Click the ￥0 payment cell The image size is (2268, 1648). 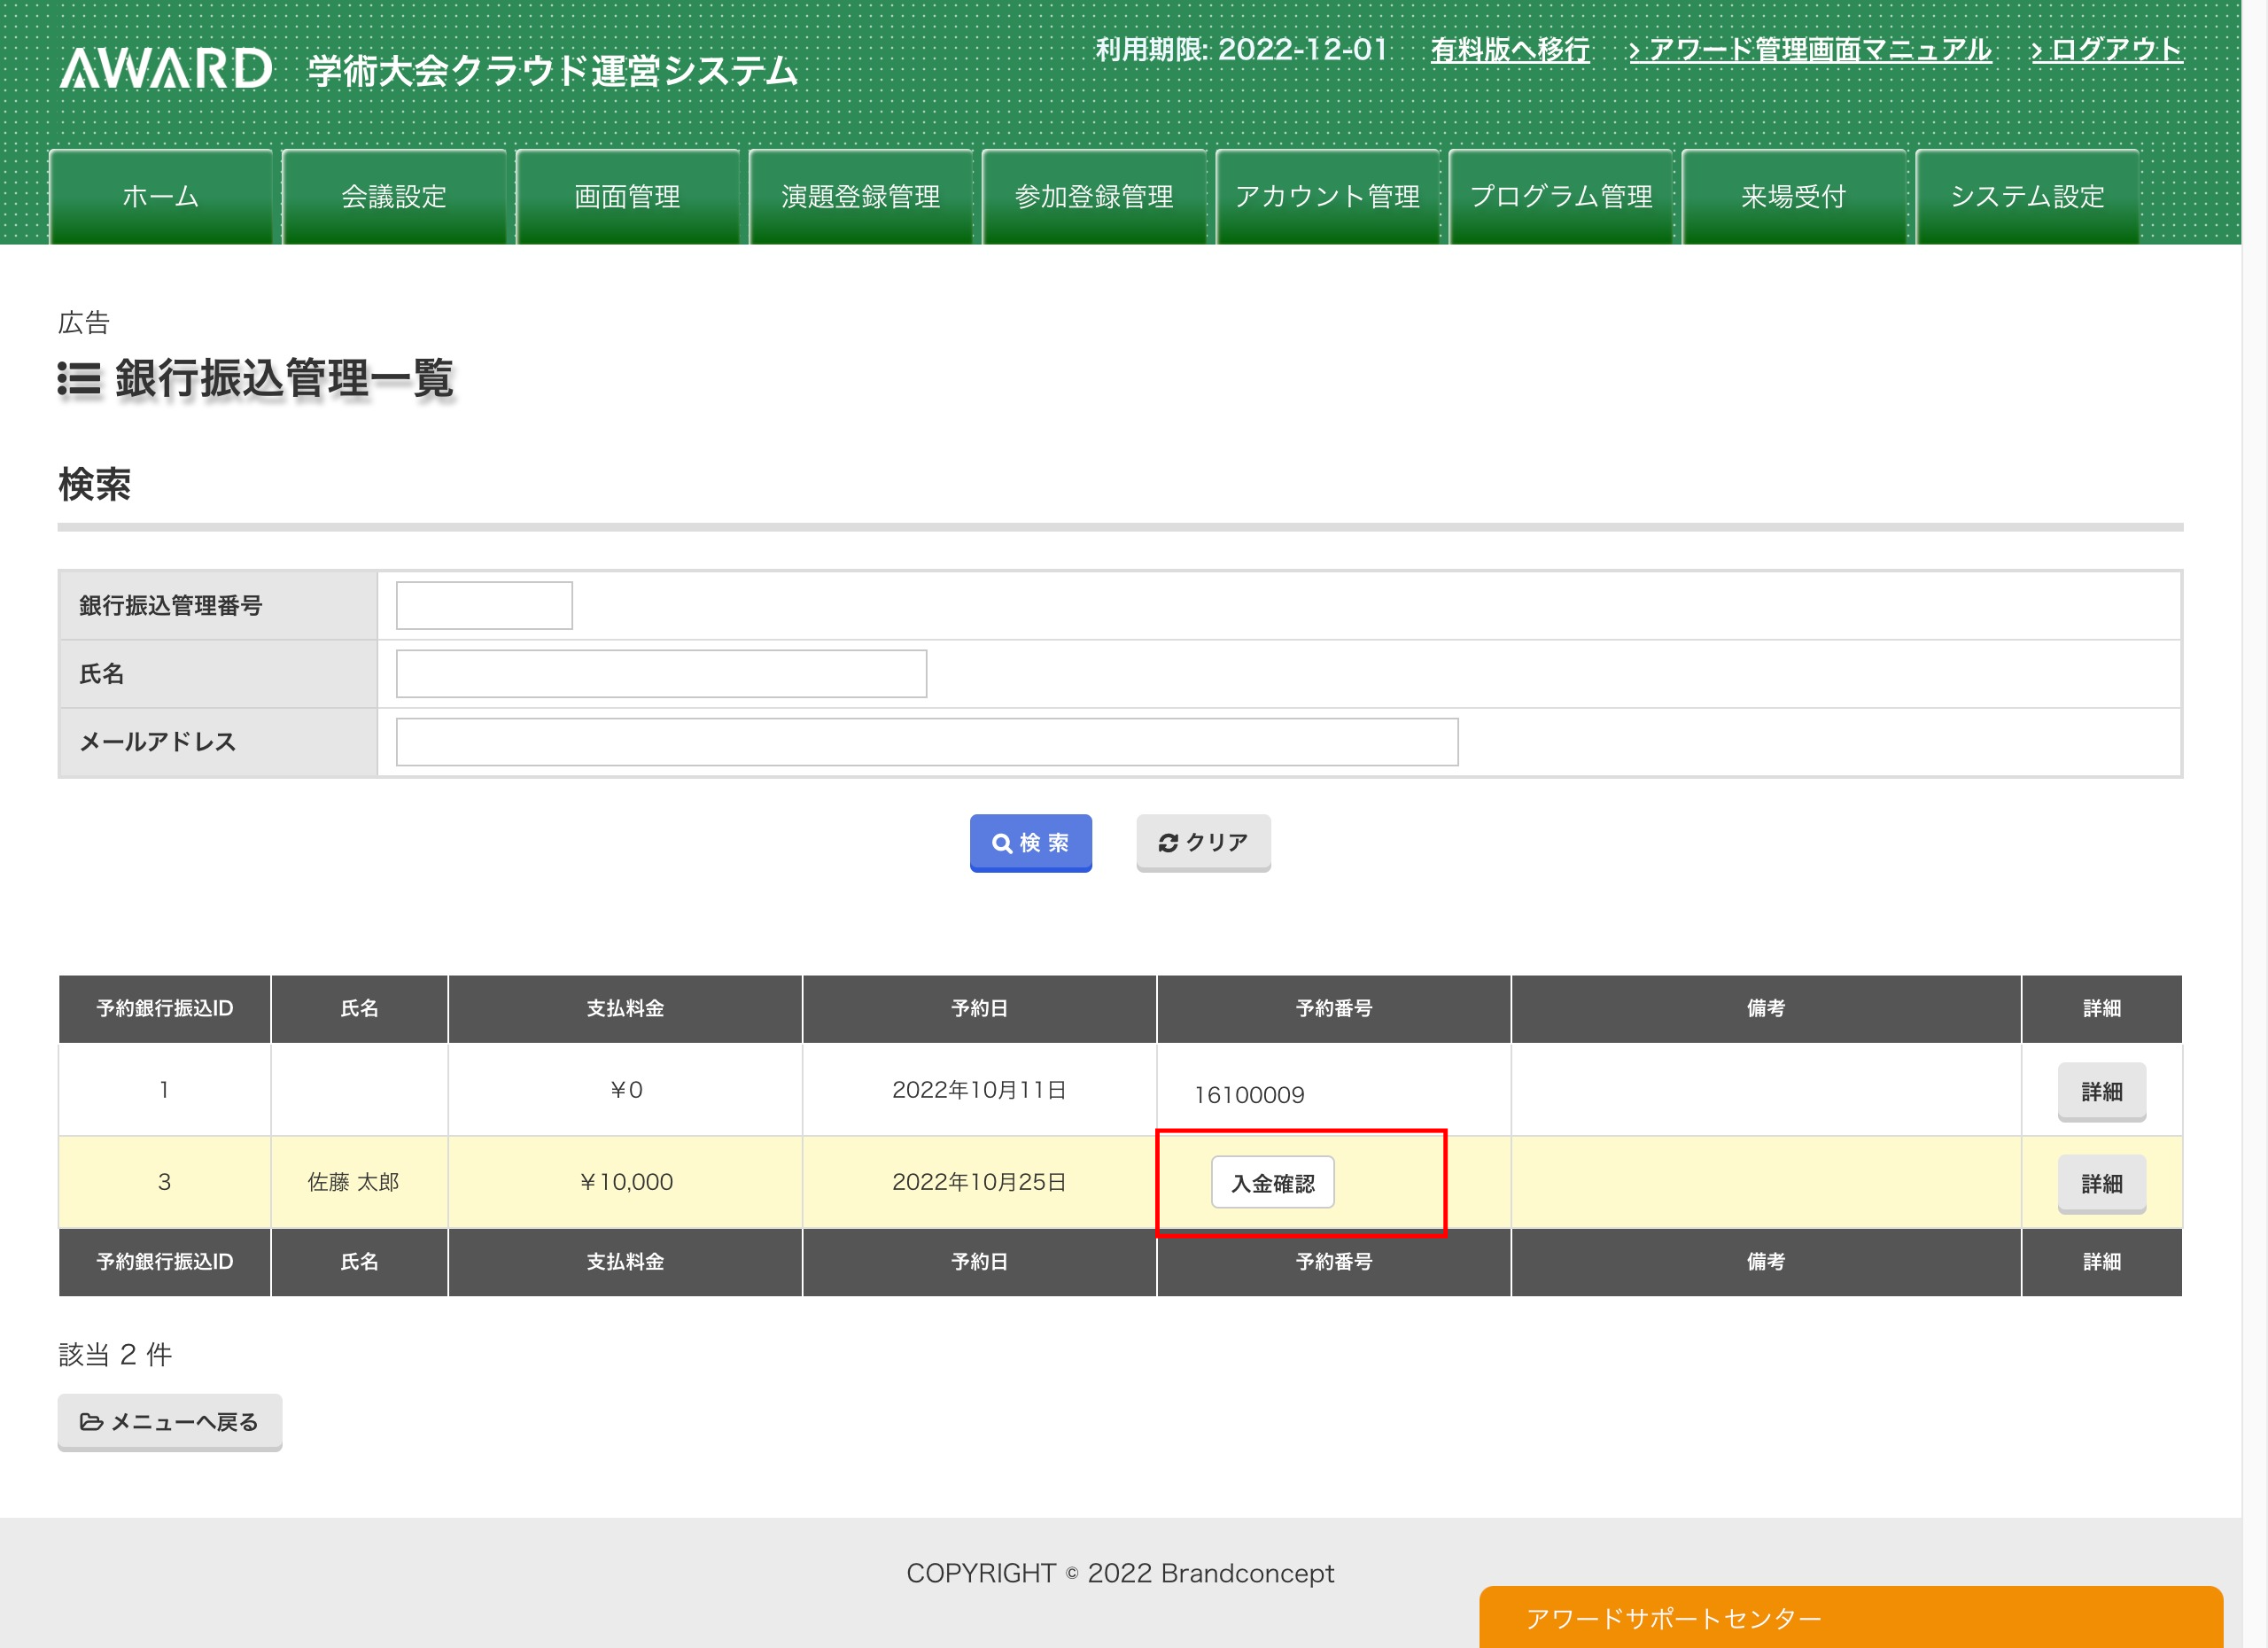tap(626, 1090)
